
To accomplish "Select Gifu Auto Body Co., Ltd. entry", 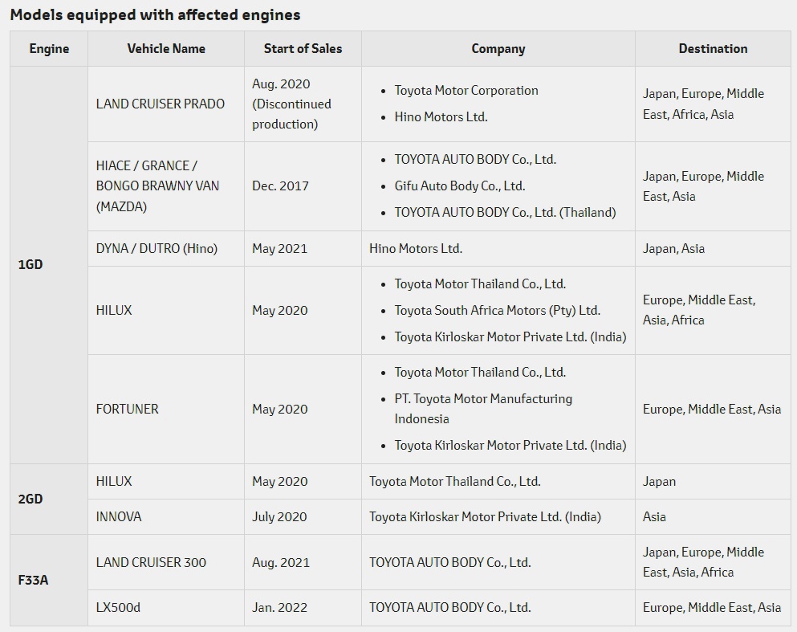I will point(459,186).
